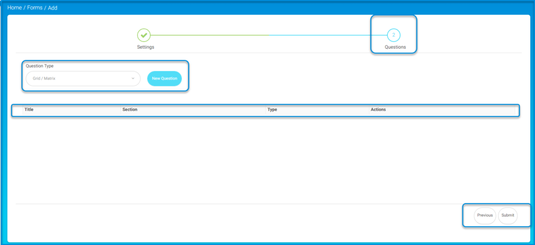Click the Add breadcrumb item
This screenshot has width=535, height=245.
pos(53,8)
